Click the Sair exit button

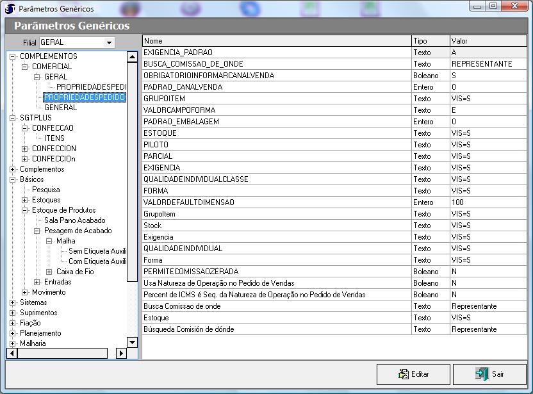pos(489,374)
